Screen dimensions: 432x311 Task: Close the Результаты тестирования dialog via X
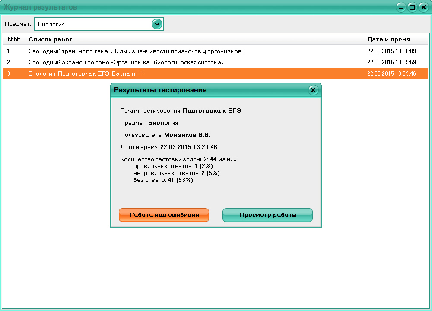[x=312, y=89]
